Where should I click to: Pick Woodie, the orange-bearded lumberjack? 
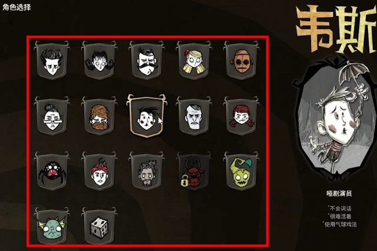pos(99,116)
